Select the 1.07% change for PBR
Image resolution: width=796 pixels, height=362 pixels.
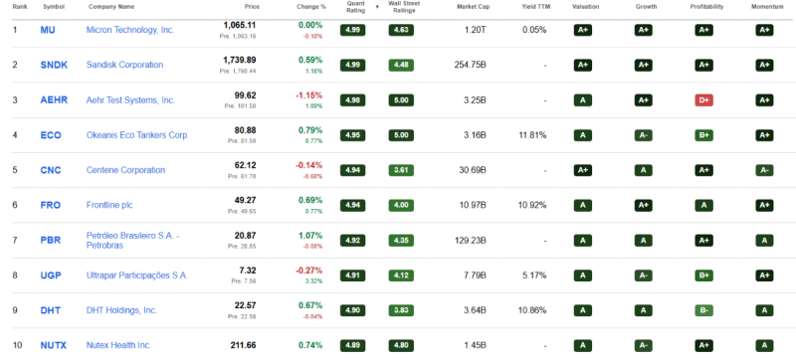click(x=310, y=236)
